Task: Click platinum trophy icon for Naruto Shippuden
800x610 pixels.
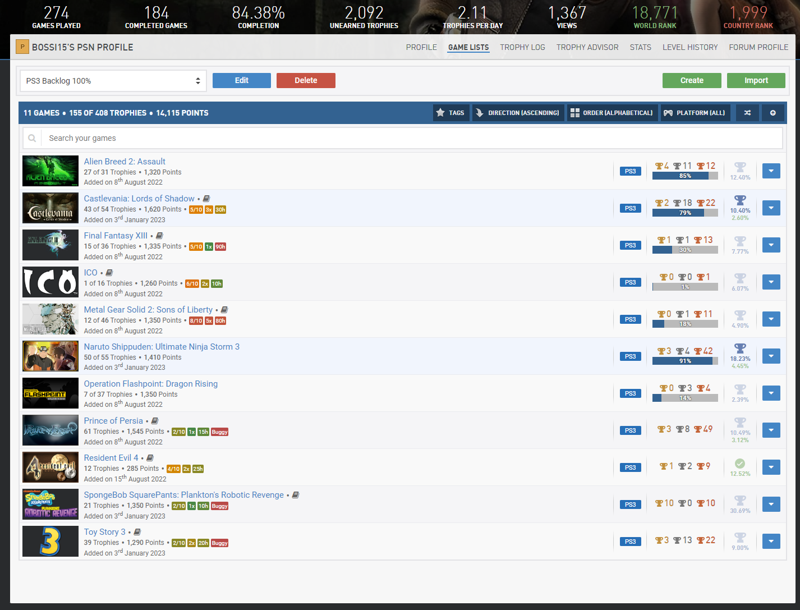Action: [740, 349]
